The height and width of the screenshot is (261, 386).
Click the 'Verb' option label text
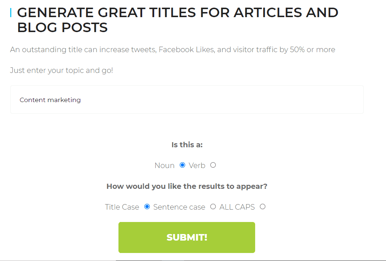click(197, 165)
